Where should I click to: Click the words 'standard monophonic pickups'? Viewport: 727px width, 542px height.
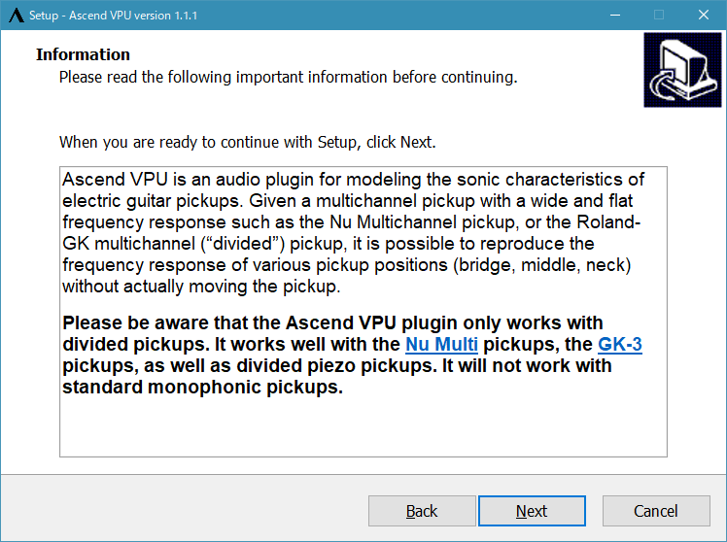202,388
